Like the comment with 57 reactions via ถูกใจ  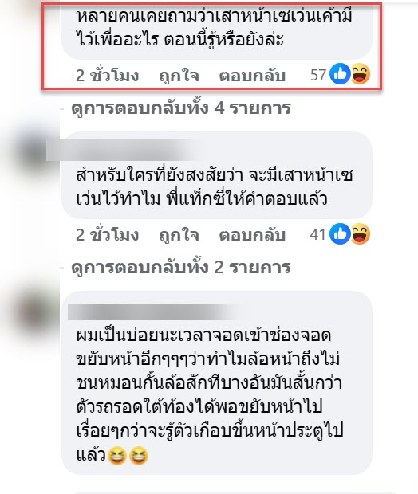pos(179,76)
